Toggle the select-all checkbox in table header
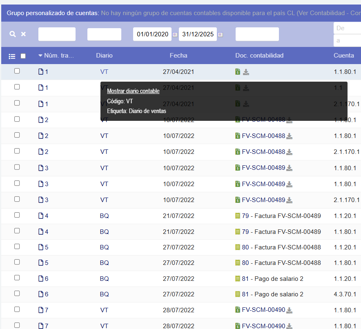 pyautogui.click(x=23, y=56)
